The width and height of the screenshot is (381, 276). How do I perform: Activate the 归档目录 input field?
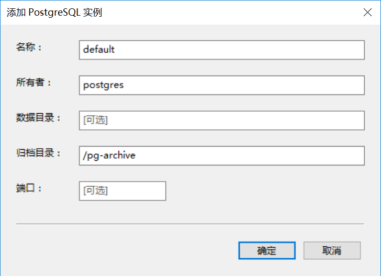point(221,155)
